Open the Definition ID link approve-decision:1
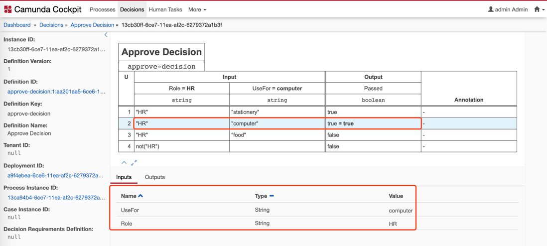The image size is (547, 246). point(56,92)
